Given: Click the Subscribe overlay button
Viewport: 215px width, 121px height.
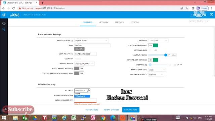Looking at the screenshot, I should (x=18, y=110).
